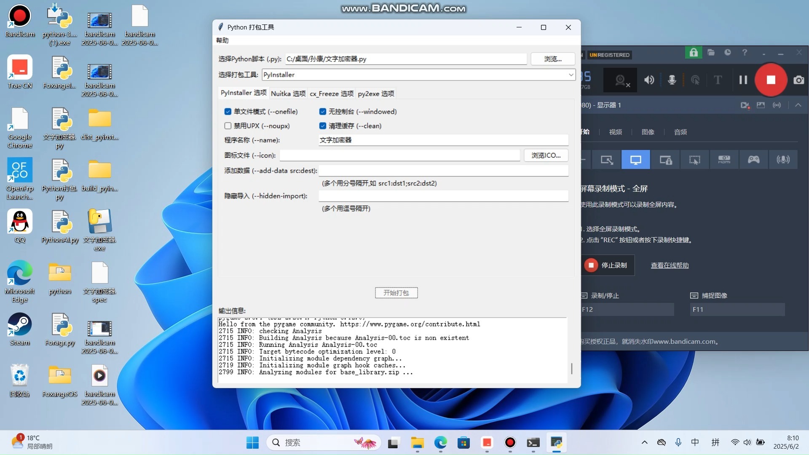809x455 pixels.
Task: Click the F12 record hotkey field
Action: 627,309
